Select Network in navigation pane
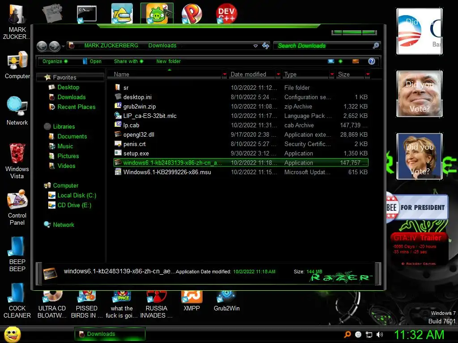The height and width of the screenshot is (343, 458). (64, 225)
